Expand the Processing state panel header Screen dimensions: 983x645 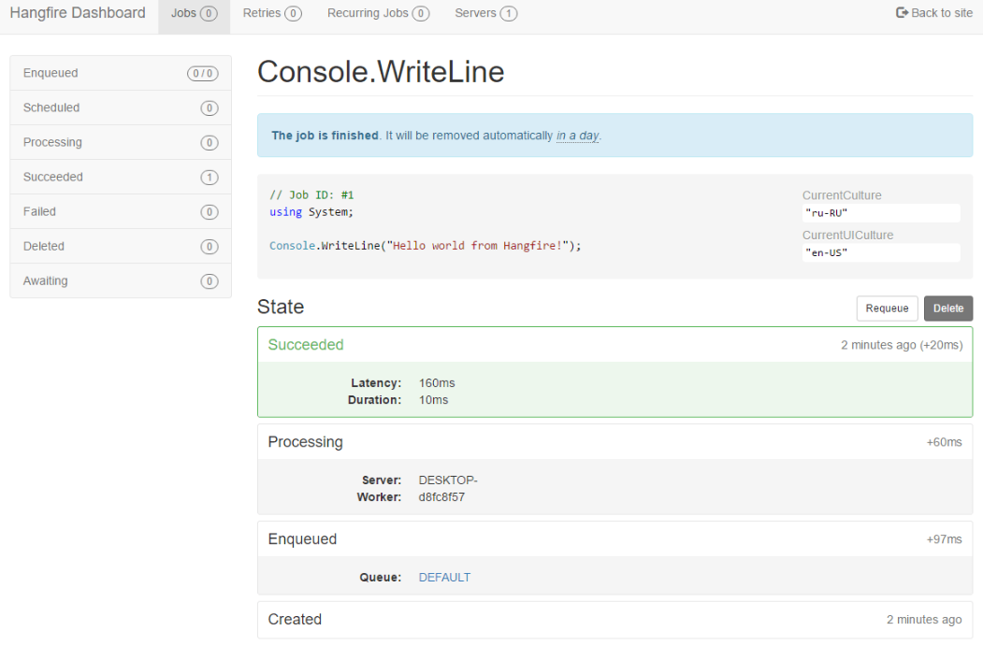(308, 441)
